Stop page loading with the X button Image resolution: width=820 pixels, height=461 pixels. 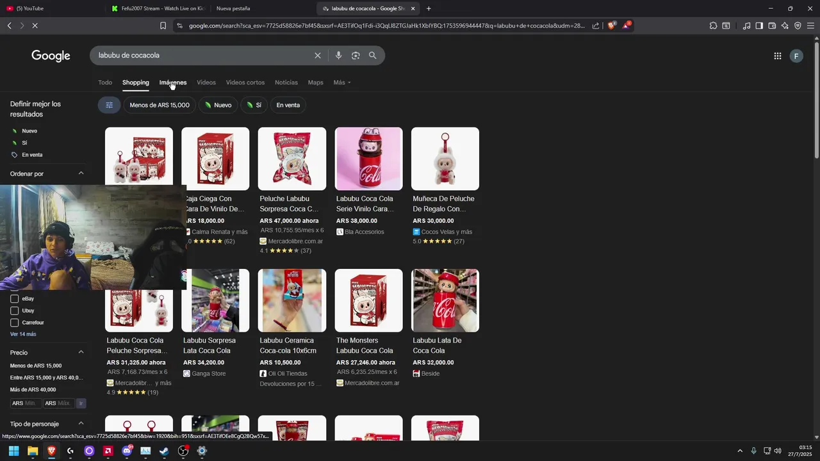[x=35, y=26]
